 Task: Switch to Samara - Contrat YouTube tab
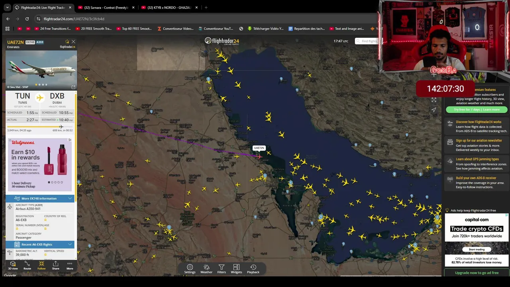106,8
